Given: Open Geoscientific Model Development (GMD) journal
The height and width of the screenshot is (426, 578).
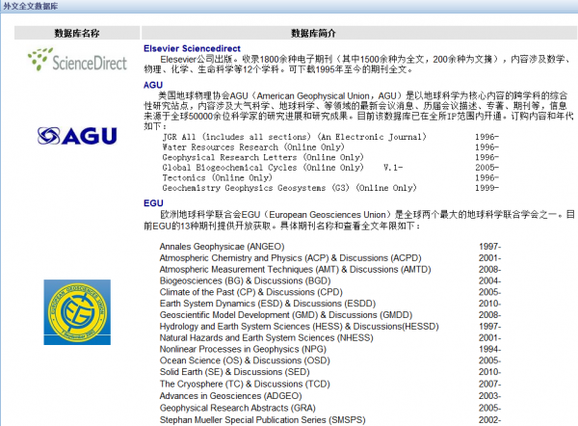Looking at the screenshot, I should pos(286,315).
